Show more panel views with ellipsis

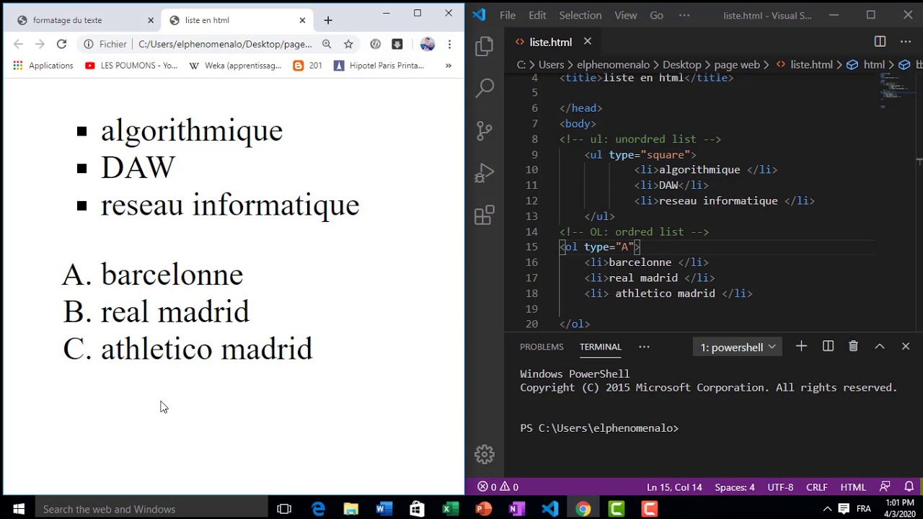(x=644, y=347)
